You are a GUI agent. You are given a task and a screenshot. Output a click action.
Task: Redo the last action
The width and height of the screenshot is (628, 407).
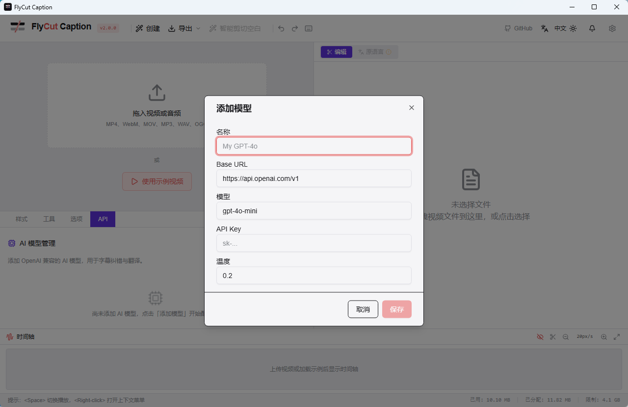[295, 28]
